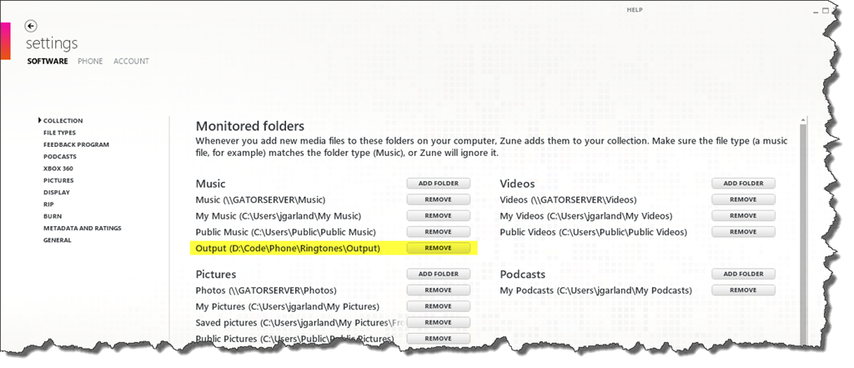Remove the GATORSERVER Music folder
Screen dimensions: 854x368
tap(438, 199)
